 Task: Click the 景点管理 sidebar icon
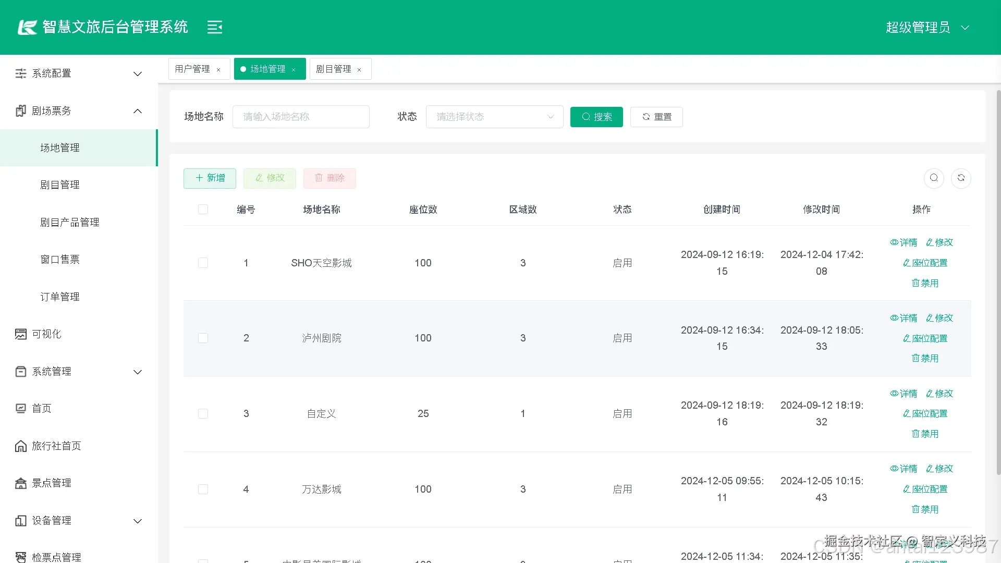pos(21,483)
